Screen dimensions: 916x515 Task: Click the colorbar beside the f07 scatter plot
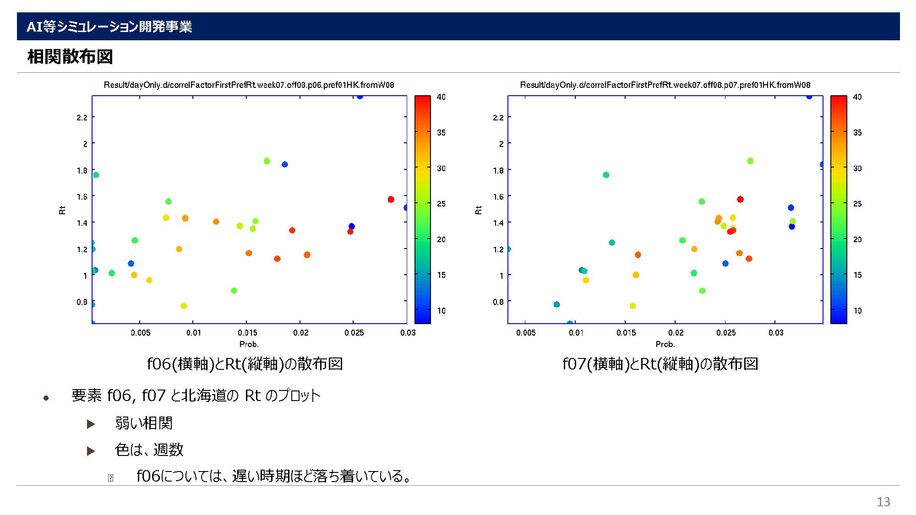[x=839, y=210]
